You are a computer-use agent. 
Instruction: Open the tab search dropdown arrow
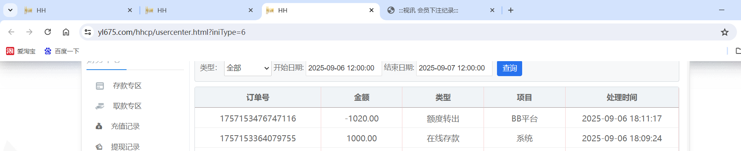pyautogui.click(x=10, y=10)
